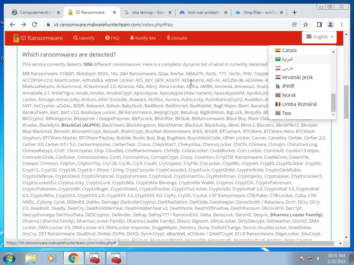
Task: Click the page scroll up arrow
Action: click(x=346, y=34)
